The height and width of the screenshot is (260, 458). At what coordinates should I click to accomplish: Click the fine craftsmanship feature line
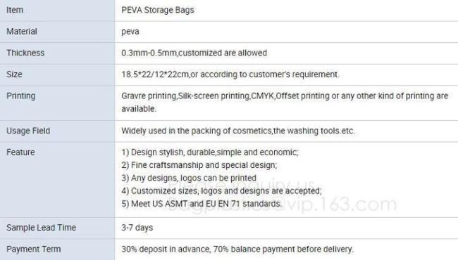pos(199,165)
